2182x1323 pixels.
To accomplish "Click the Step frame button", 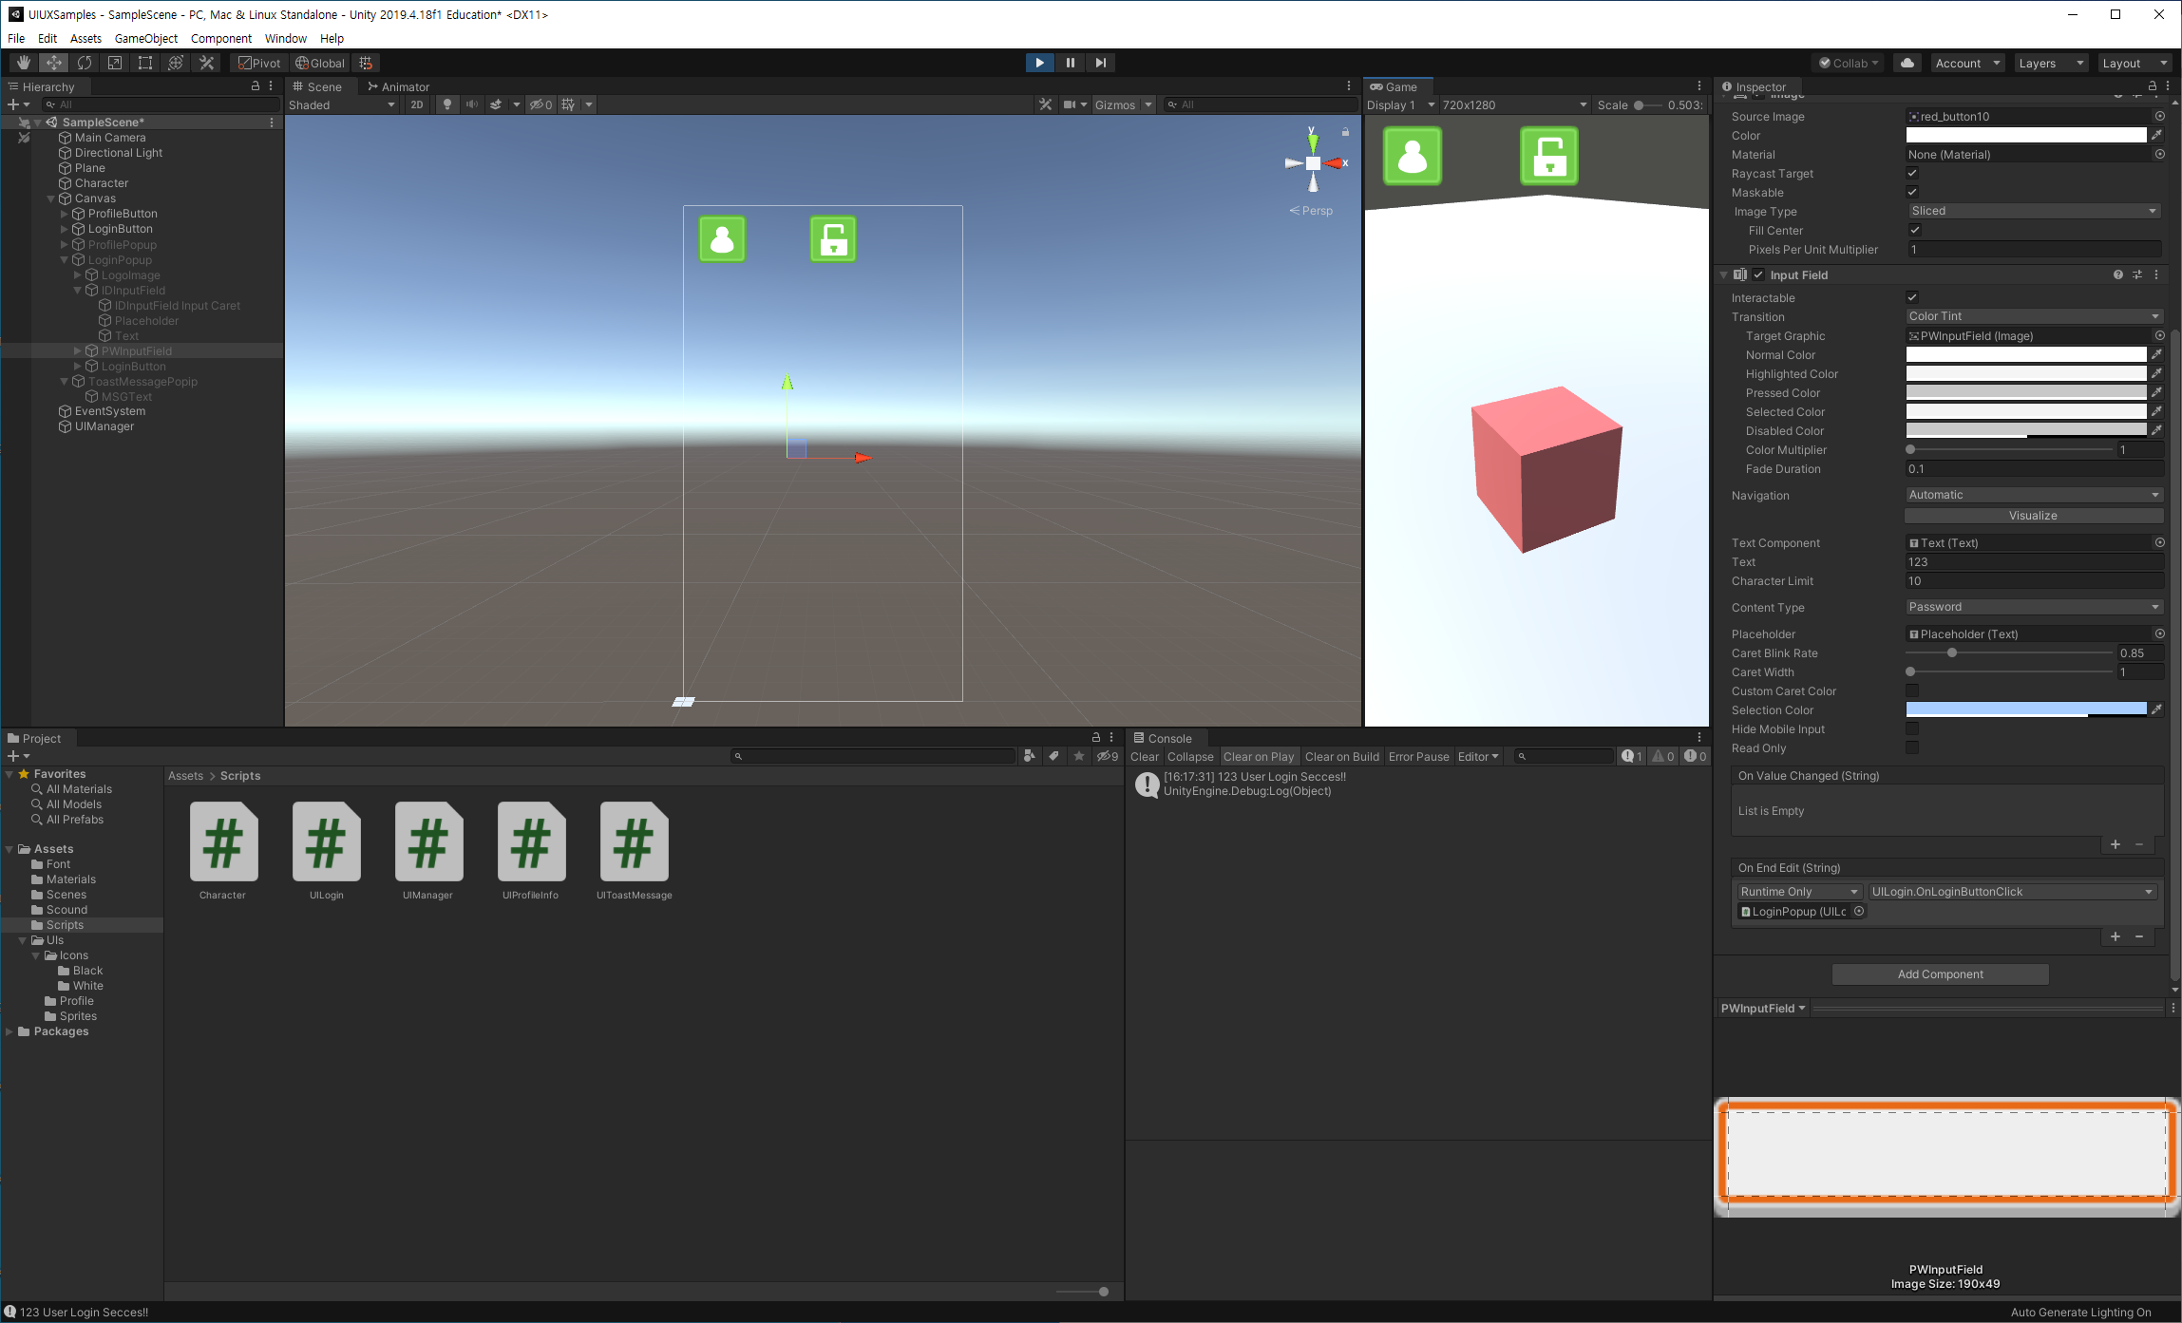I will 1100,63.
